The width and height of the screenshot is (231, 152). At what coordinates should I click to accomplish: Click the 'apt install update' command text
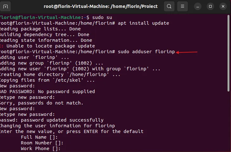tap(144, 23)
